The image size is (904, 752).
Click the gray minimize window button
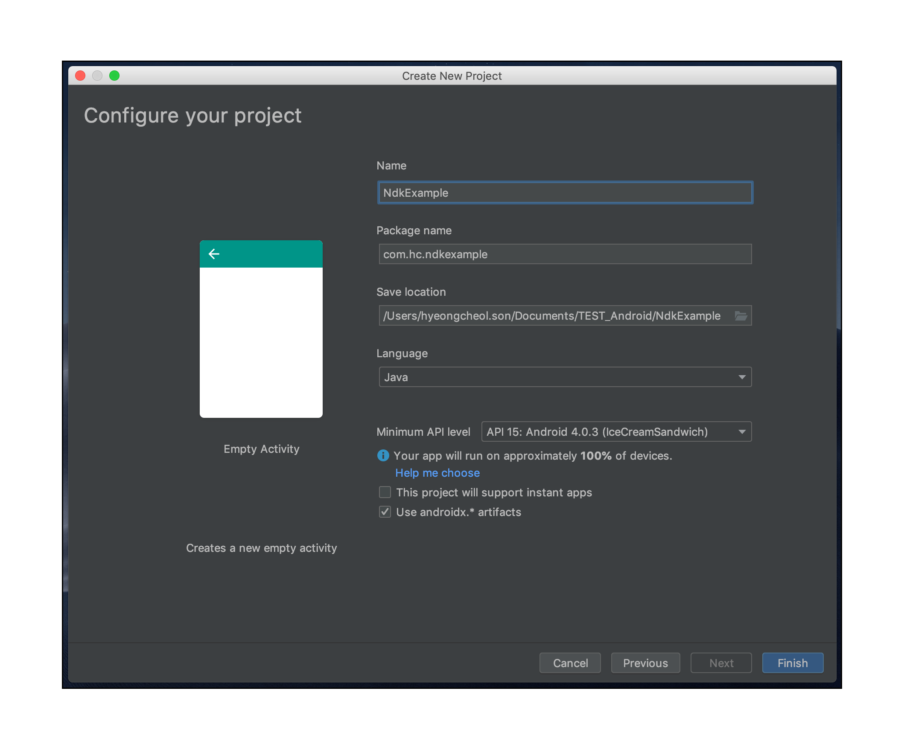click(x=97, y=76)
